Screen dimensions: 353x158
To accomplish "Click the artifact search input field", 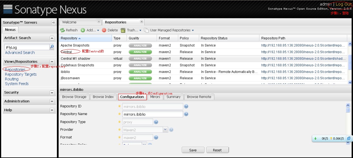I will 27,47.
